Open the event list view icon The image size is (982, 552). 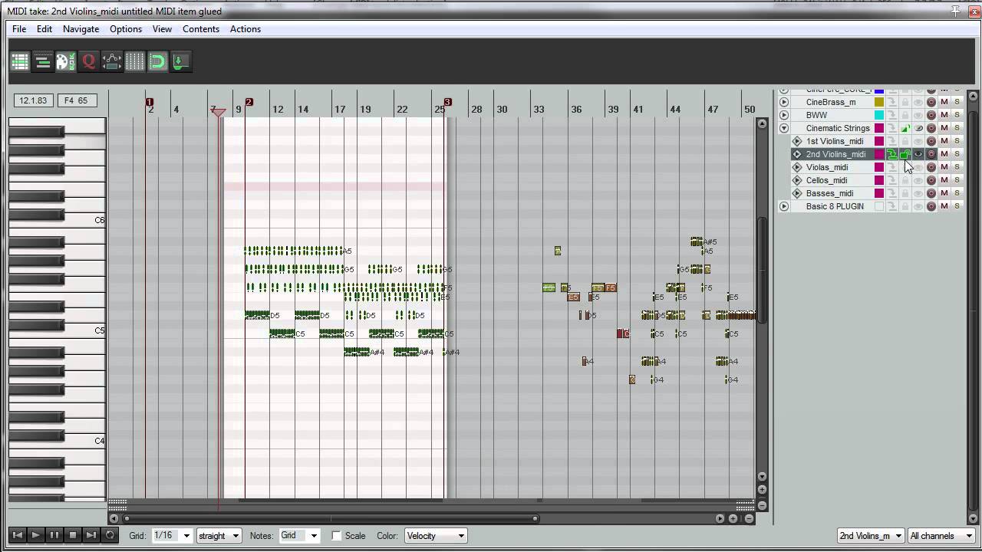coord(21,62)
